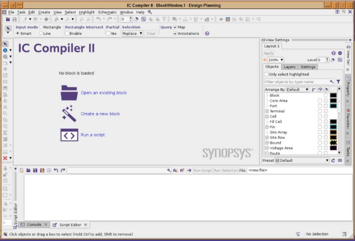Click the undo arrow in Script Editor toolbar
This screenshot has width=355, height=241.
coord(56,170)
